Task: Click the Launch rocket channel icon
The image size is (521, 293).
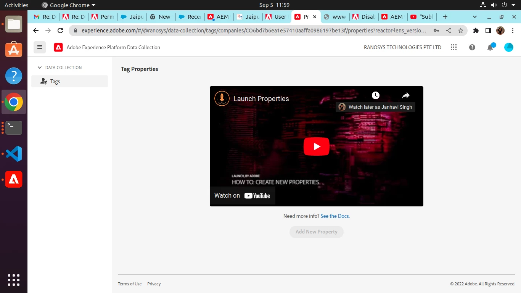Action: pos(222,98)
